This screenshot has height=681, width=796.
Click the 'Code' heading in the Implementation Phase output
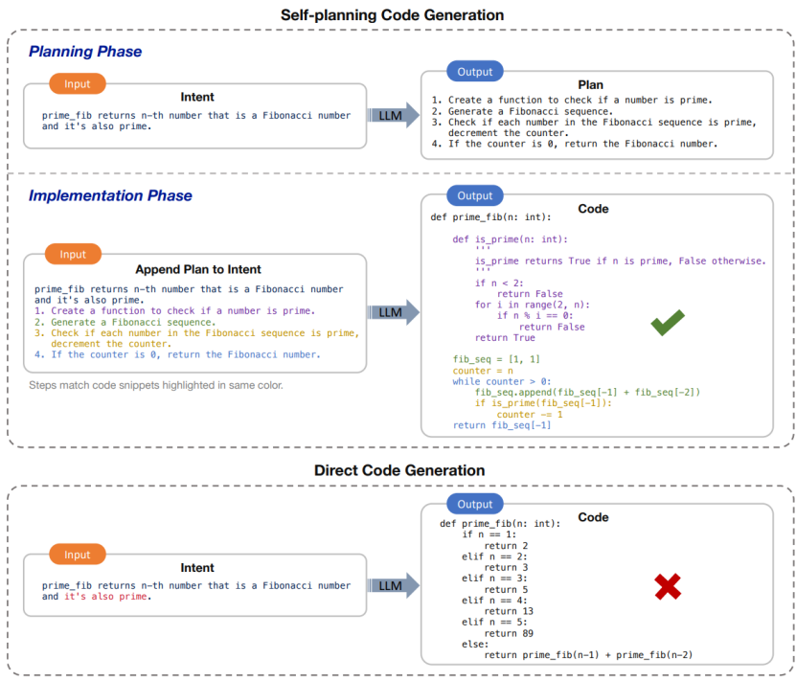(x=593, y=209)
